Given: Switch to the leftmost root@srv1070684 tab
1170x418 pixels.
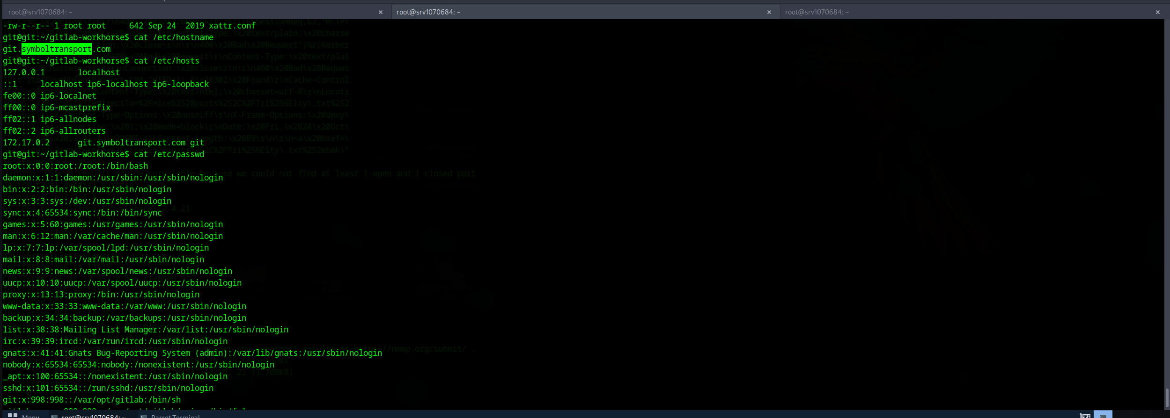Looking at the screenshot, I should coord(187,12).
